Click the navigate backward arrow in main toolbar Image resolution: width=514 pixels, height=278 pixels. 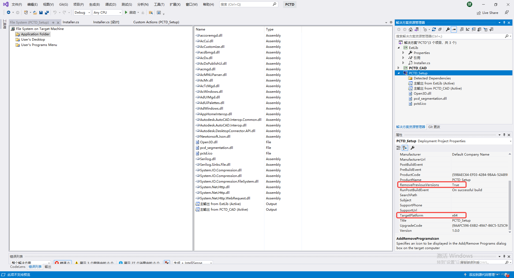[9, 13]
